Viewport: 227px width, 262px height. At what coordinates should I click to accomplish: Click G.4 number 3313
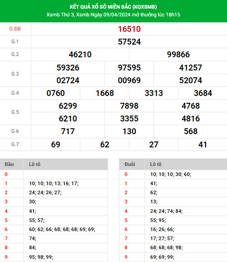[153, 93]
